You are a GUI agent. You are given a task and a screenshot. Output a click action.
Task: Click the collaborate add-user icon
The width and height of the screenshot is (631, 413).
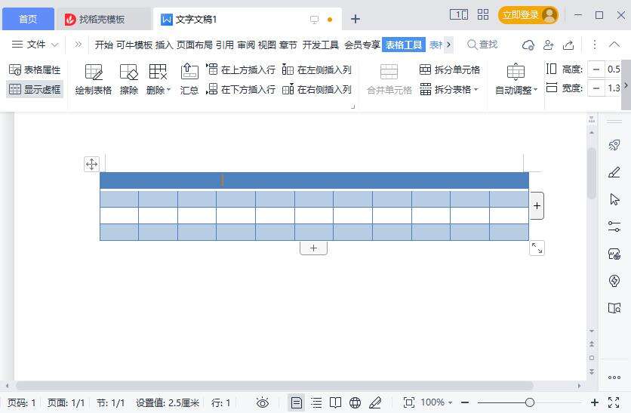pyautogui.click(x=549, y=45)
